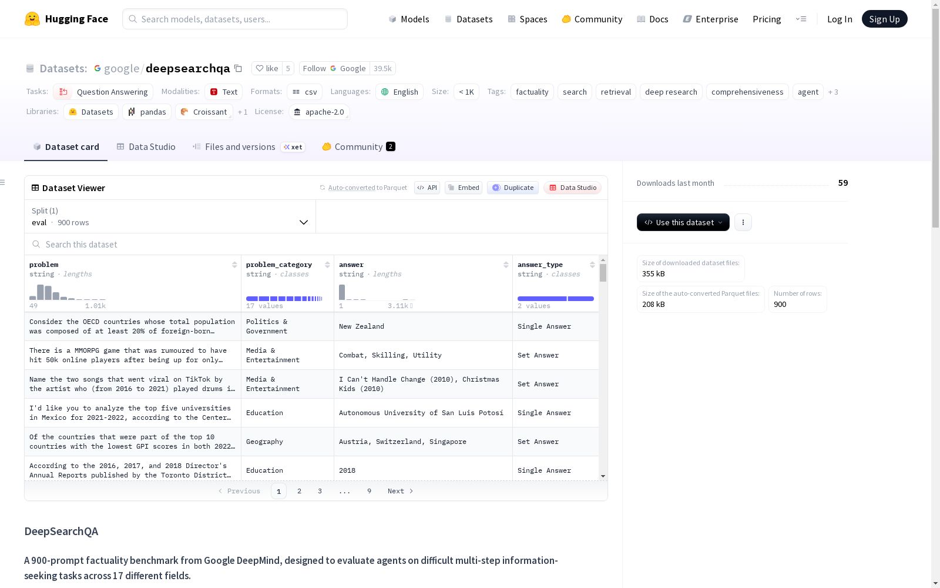
Task: Open the Community tab with 2 discussions
Action: 358,147
